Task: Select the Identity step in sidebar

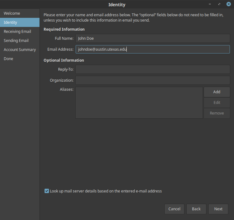Action: point(20,22)
